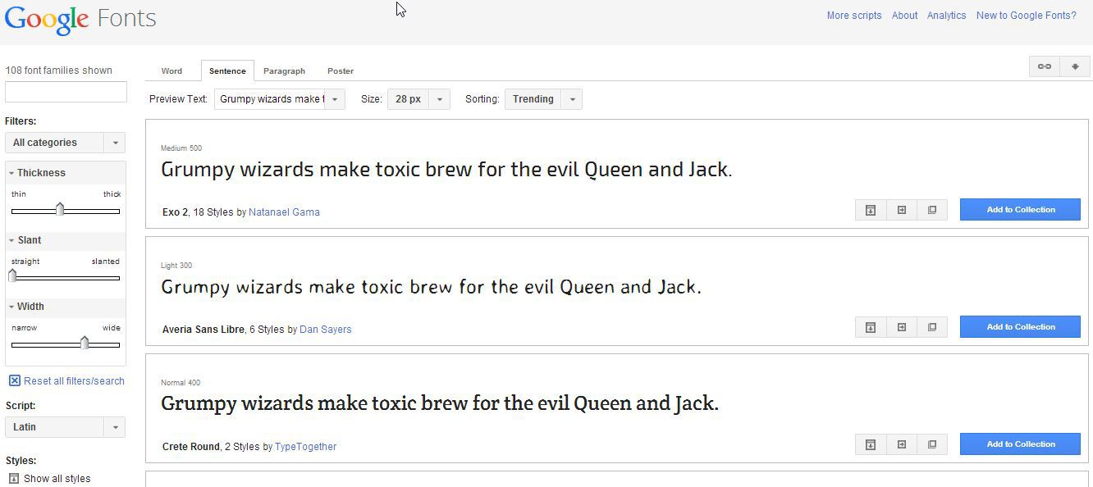Click the 'Light 300' weight label

[x=176, y=266]
